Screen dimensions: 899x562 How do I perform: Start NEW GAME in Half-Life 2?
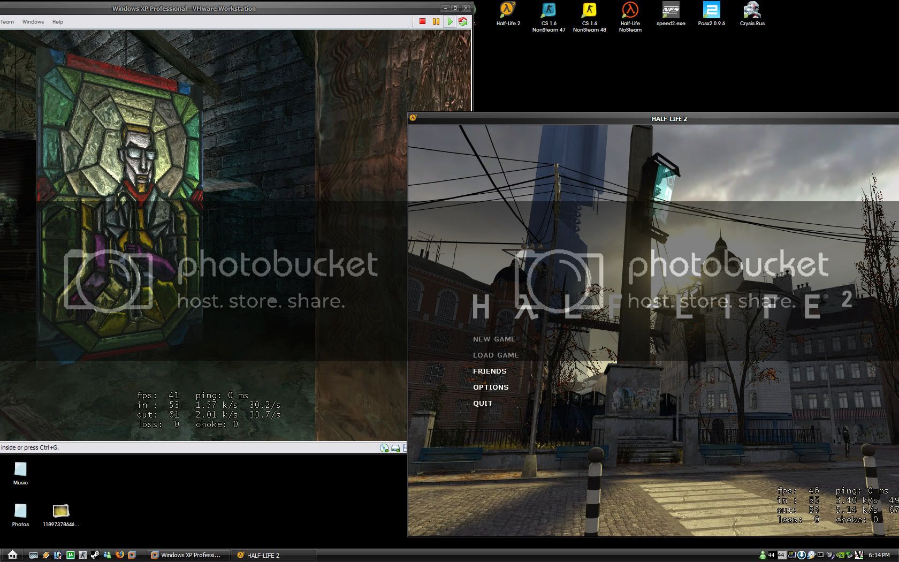click(494, 339)
